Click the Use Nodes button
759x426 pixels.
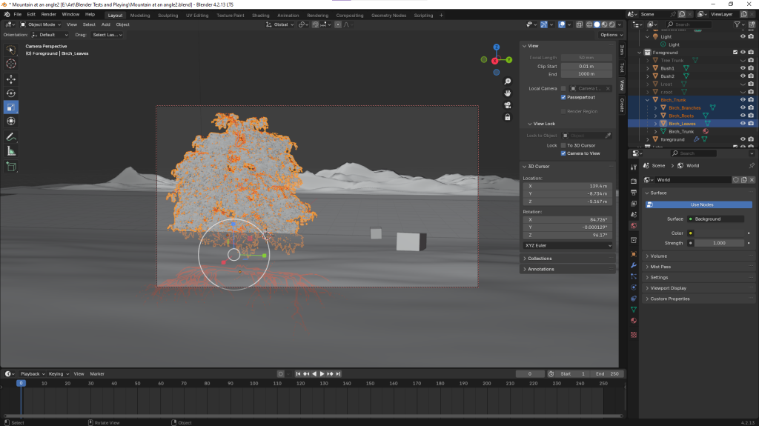point(699,204)
